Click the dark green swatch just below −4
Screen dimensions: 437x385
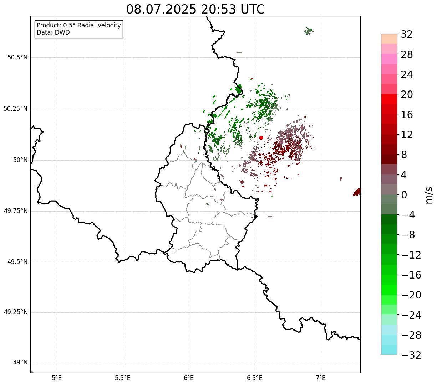pos(389,219)
